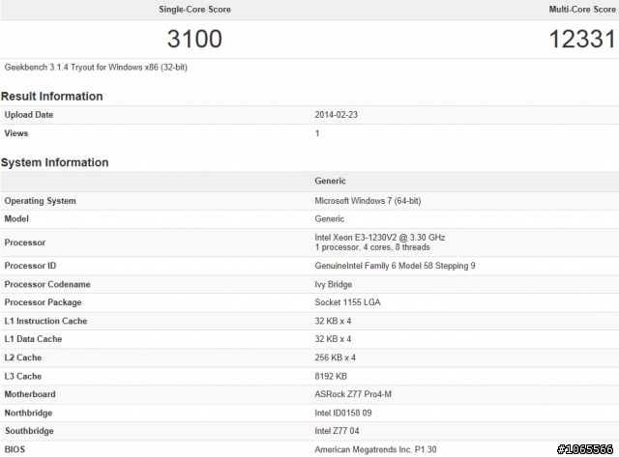Click the Multi-Core Score header label
The width and height of the screenshot is (619, 457).
click(582, 10)
